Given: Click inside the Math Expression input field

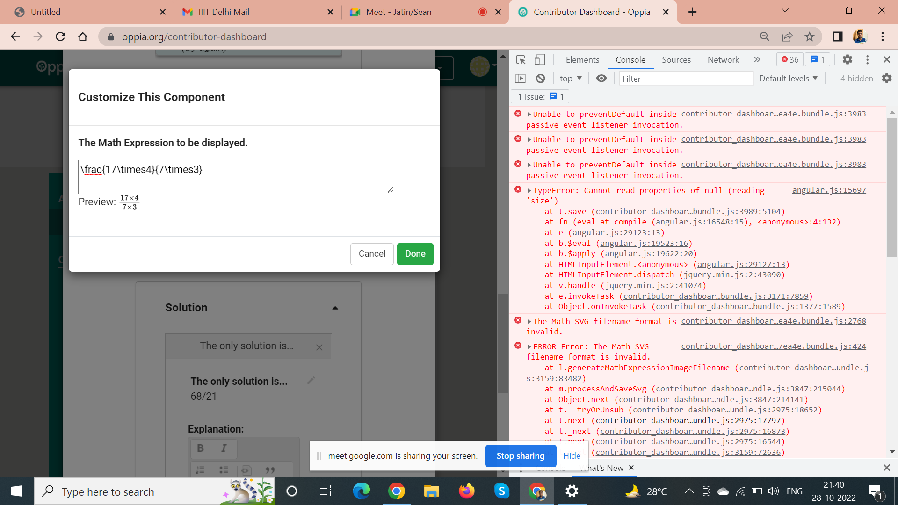Looking at the screenshot, I should 236,177.
